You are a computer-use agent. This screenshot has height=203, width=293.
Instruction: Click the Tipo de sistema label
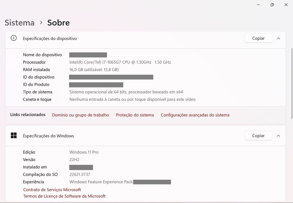click(37, 92)
